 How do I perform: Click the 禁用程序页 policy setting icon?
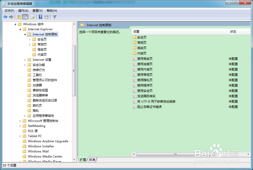coord(134,86)
